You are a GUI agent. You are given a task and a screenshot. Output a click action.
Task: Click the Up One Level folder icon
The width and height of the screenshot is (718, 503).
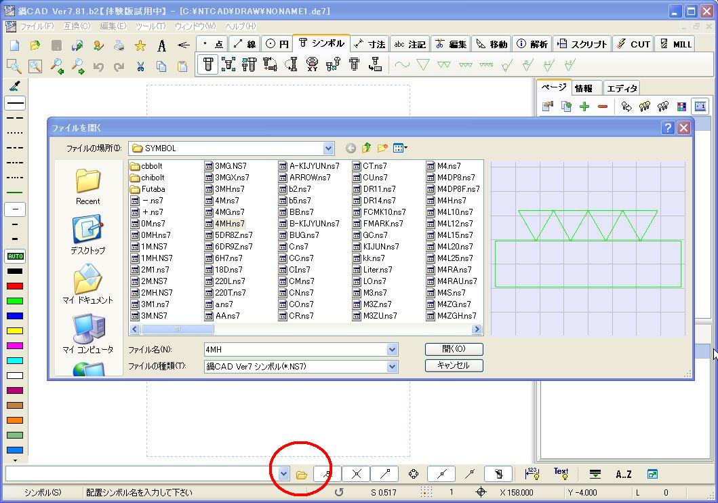click(366, 148)
